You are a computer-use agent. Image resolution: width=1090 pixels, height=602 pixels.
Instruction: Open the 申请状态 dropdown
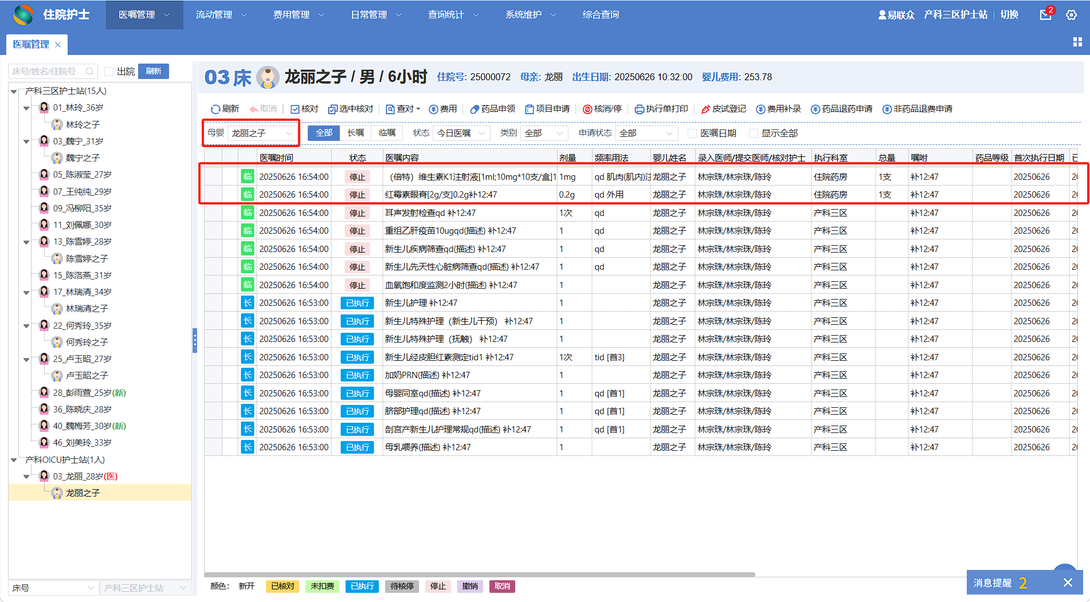coord(646,133)
